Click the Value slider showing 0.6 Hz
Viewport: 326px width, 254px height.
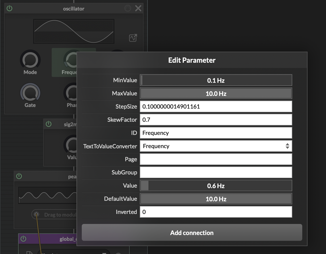click(216, 186)
